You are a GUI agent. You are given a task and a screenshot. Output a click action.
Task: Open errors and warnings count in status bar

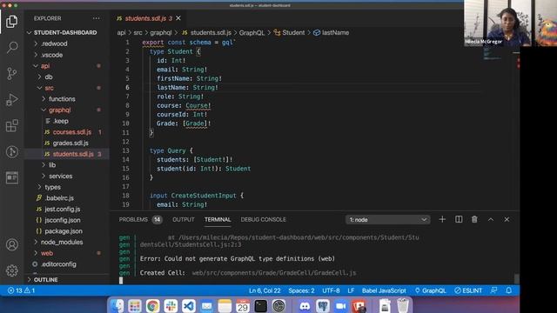tap(21, 290)
